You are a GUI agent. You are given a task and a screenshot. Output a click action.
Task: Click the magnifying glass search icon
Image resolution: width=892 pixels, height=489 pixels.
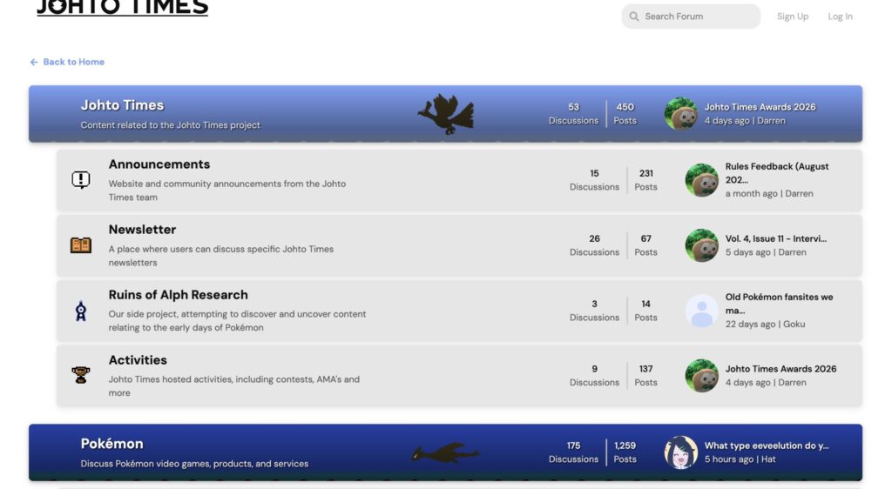pyautogui.click(x=634, y=17)
